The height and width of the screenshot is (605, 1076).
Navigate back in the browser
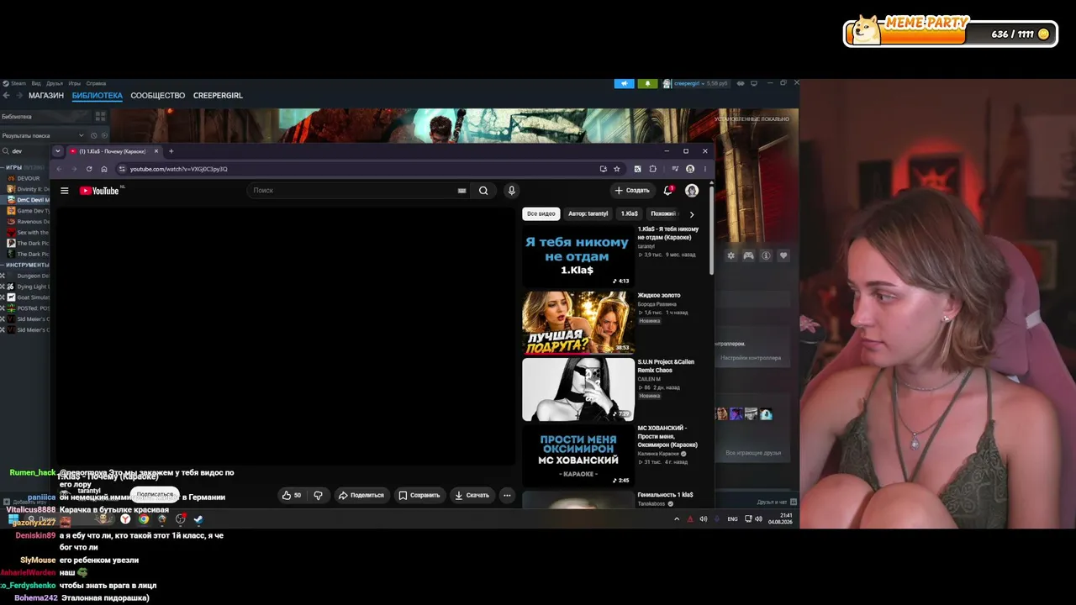click(x=59, y=169)
